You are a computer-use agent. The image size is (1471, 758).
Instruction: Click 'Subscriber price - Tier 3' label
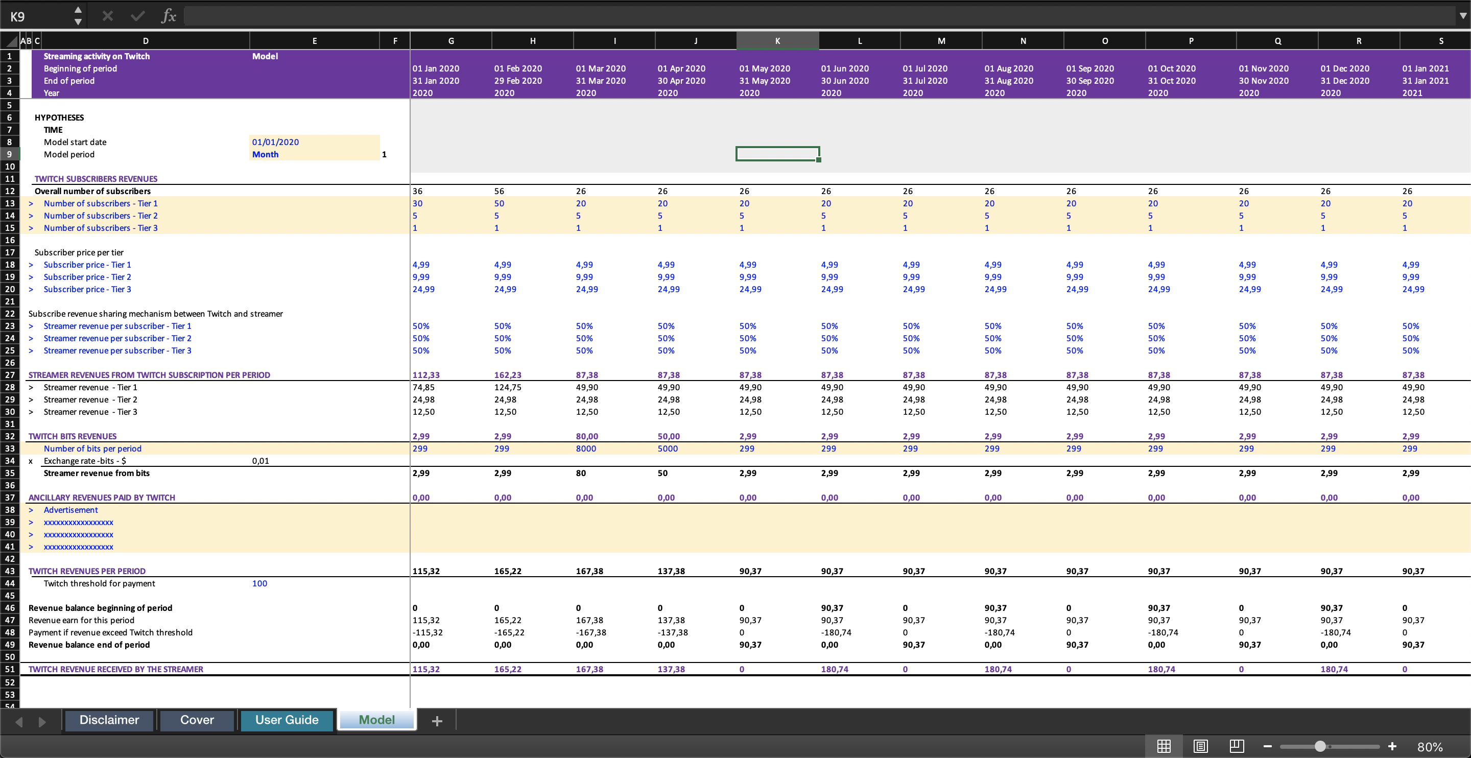tap(87, 289)
